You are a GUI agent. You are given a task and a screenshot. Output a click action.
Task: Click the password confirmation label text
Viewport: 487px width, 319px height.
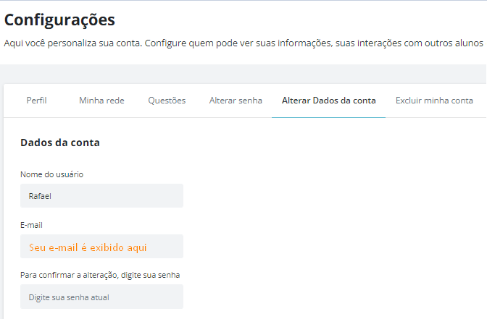pos(100,276)
